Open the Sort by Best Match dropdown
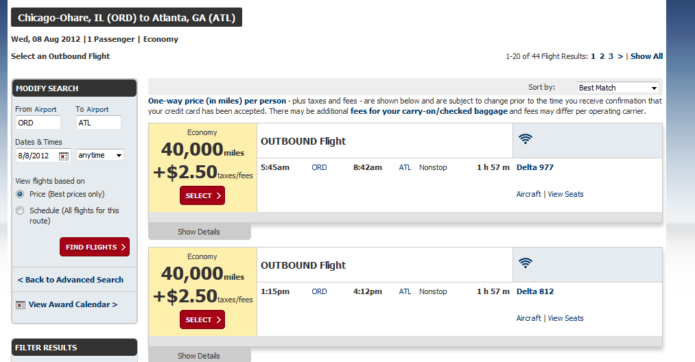The width and height of the screenshot is (695, 362). click(617, 88)
